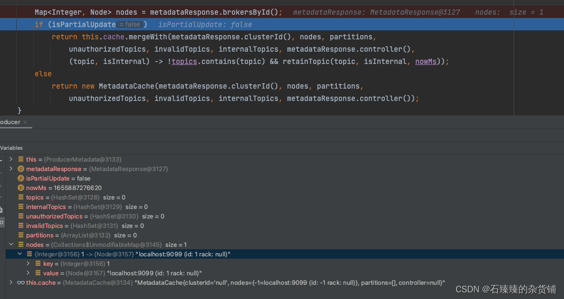
Task: Click the 'else' keyword line
Action: (x=43, y=74)
